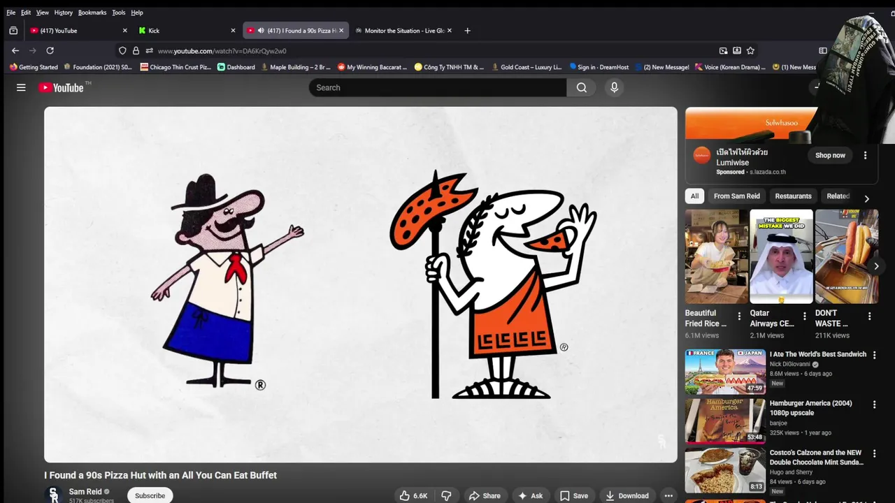Open site permissions icon in address bar

click(149, 50)
